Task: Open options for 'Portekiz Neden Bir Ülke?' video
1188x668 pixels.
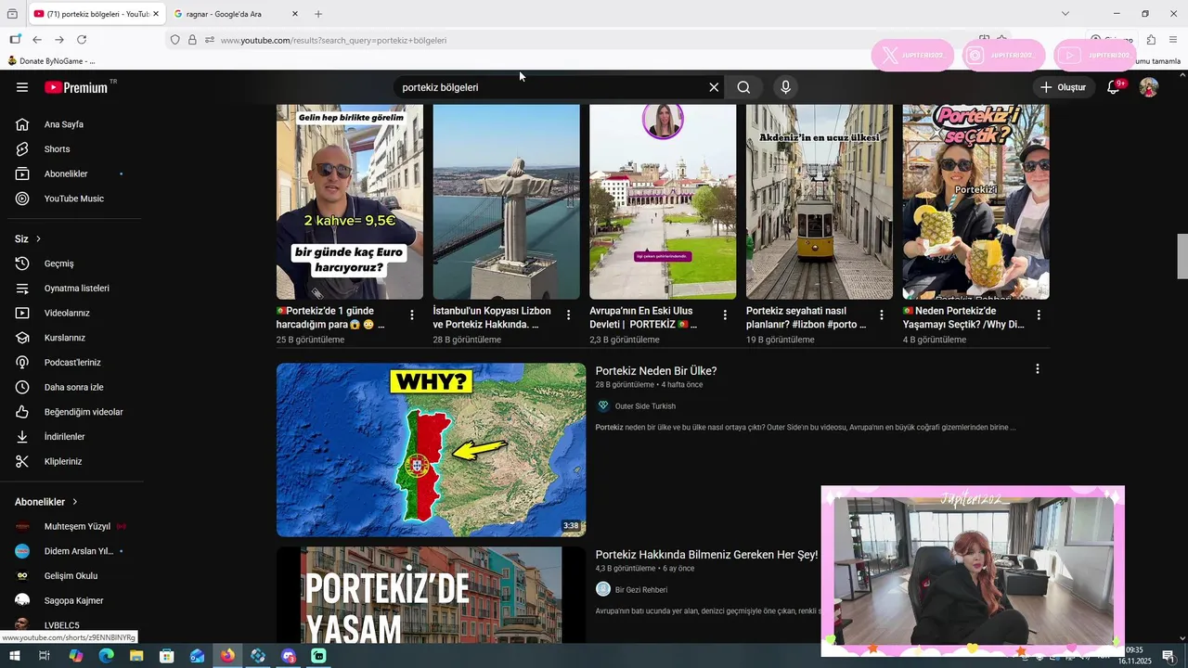Action: point(1038,369)
